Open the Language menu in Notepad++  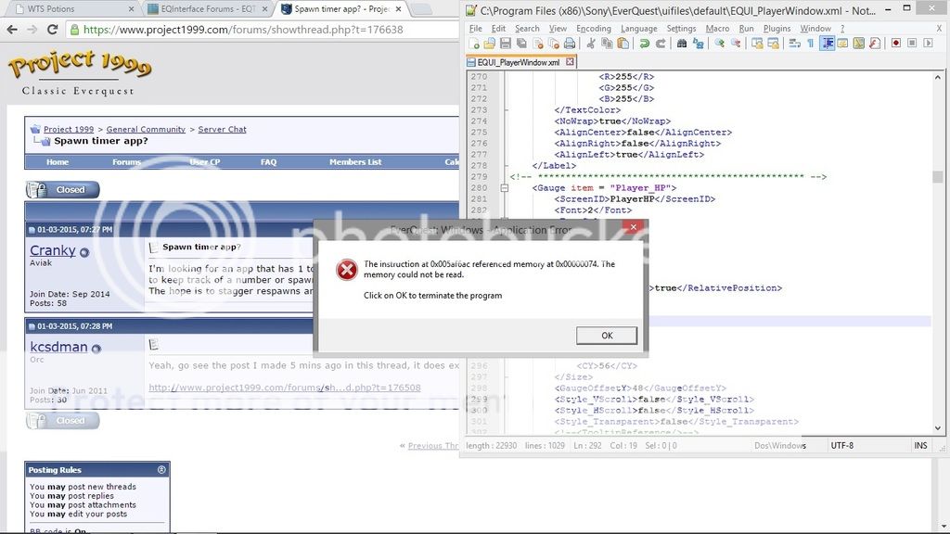click(638, 29)
